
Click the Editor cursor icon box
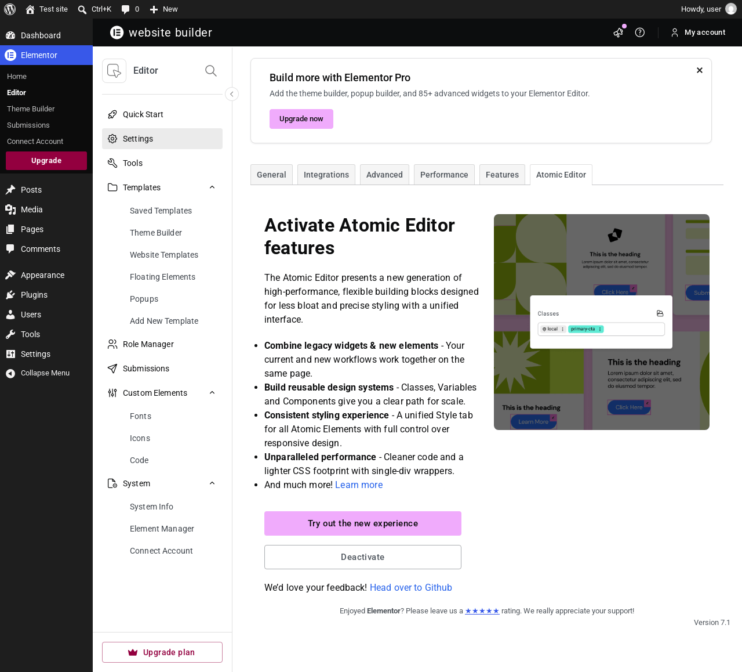[x=114, y=71]
